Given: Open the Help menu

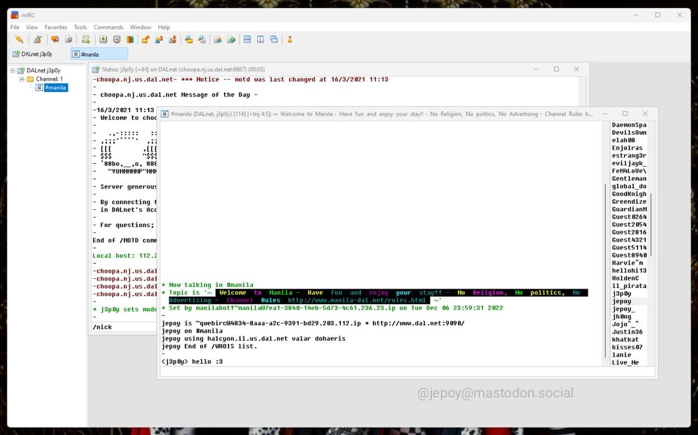Looking at the screenshot, I should point(164,27).
